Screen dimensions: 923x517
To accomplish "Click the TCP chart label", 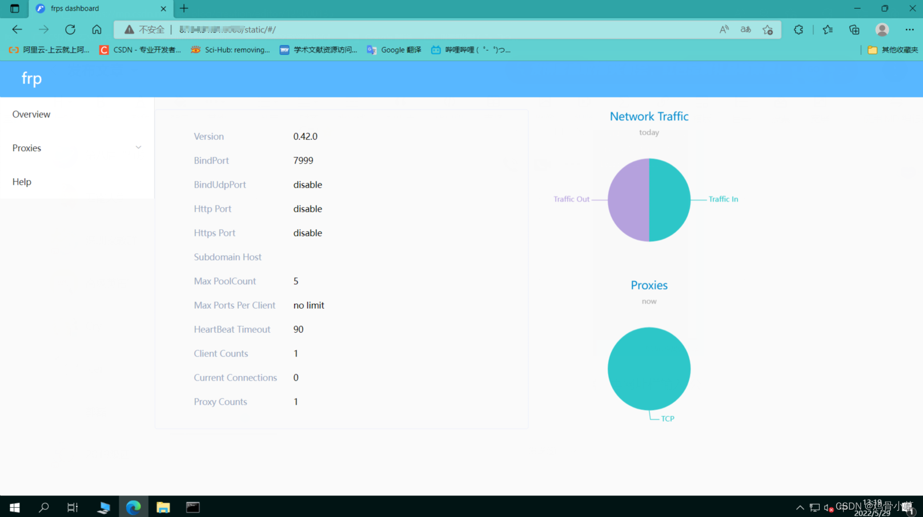I will click(668, 419).
